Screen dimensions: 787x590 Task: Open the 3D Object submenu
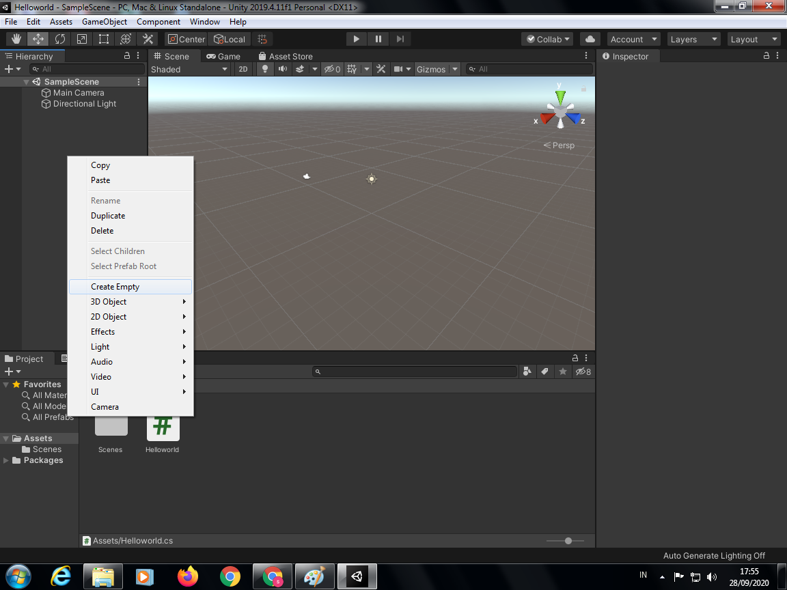click(x=130, y=302)
